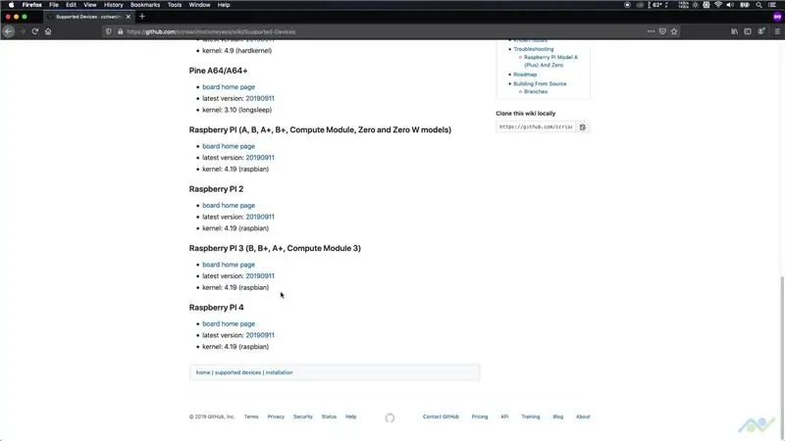
Task: Copy wiki clone URL to clipboard
Action: click(583, 127)
